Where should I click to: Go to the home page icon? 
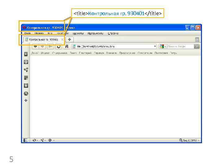(67, 46)
